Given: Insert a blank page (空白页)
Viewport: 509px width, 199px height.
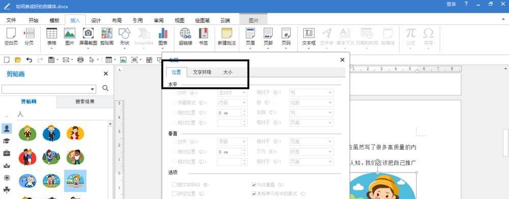Looking at the screenshot, I should (x=11, y=36).
